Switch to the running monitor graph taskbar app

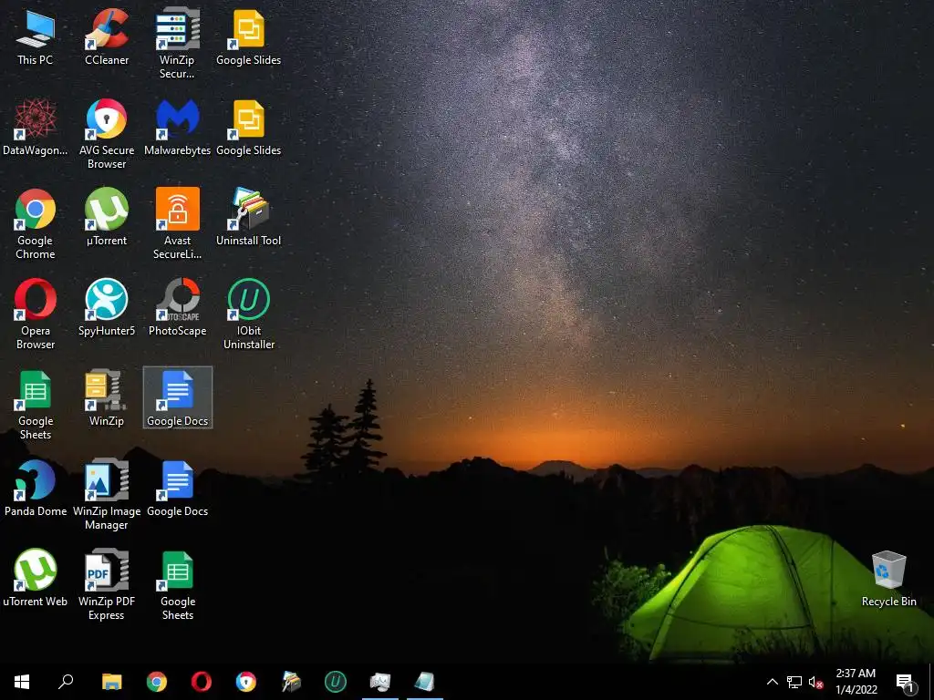380,682
